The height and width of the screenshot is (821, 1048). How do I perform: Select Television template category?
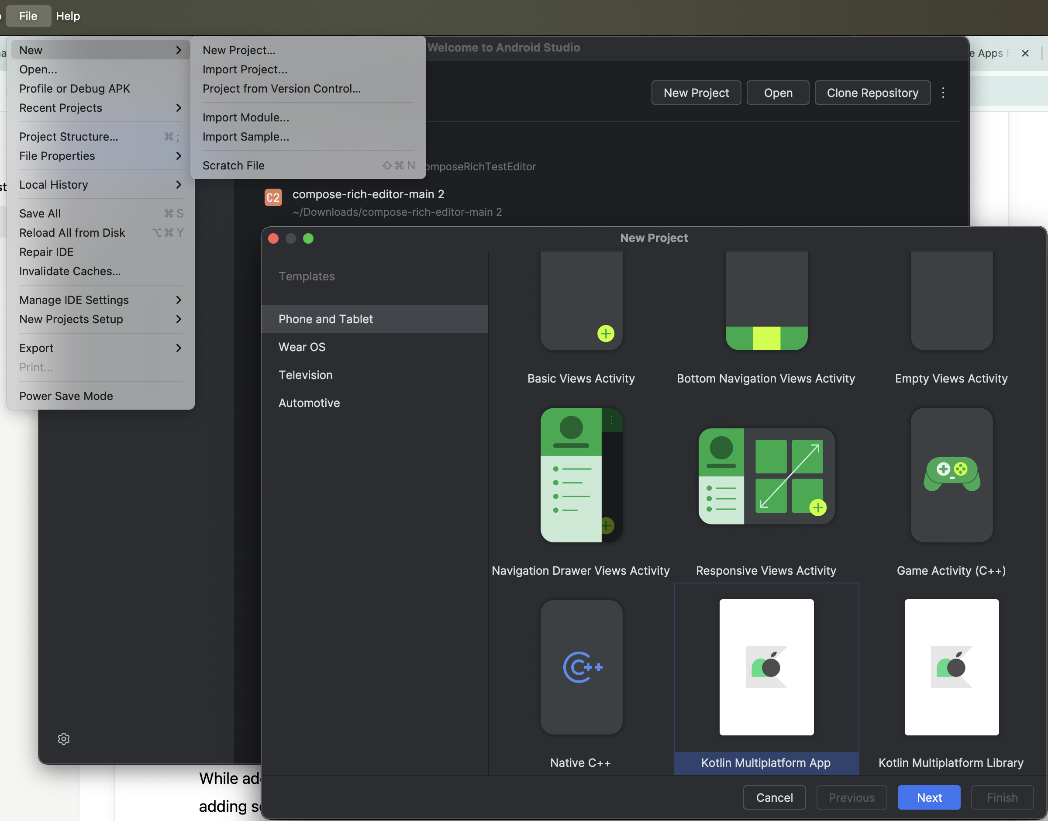[375, 375]
